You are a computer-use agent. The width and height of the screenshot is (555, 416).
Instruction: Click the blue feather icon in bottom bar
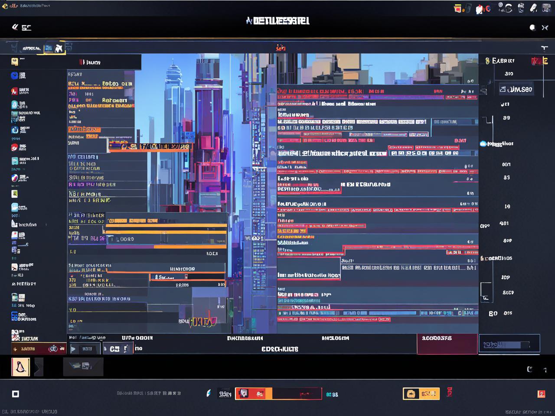[209, 393]
